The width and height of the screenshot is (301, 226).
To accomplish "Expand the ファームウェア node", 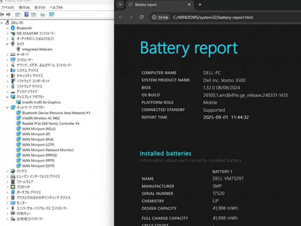I will (7, 182).
